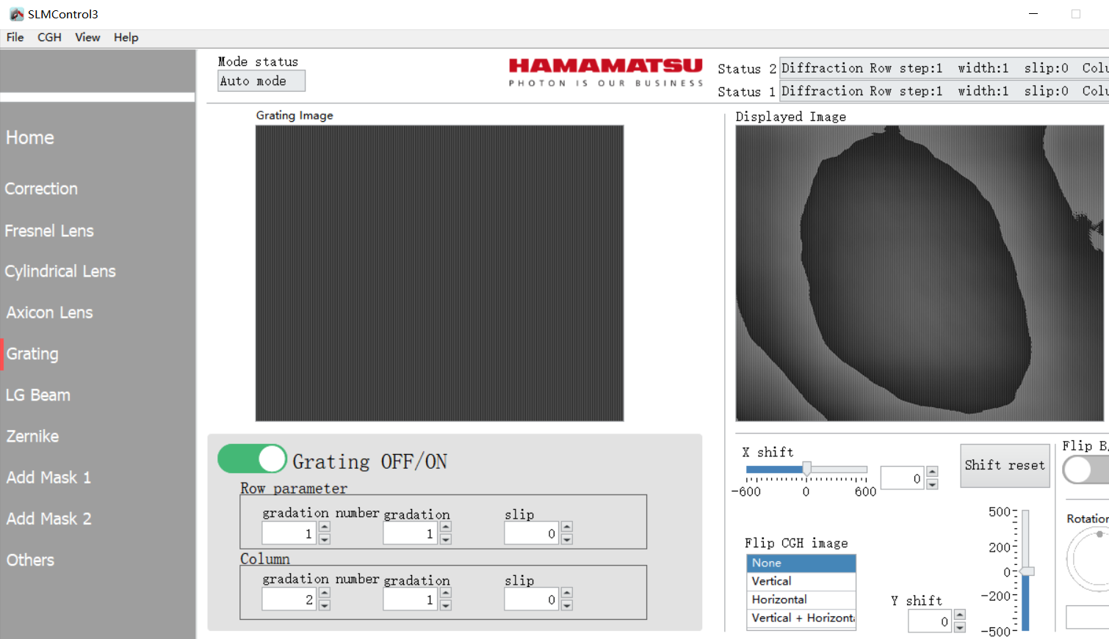This screenshot has width=1109, height=639.
Task: Click the Rotation dial control
Action: click(x=1091, y=559)
